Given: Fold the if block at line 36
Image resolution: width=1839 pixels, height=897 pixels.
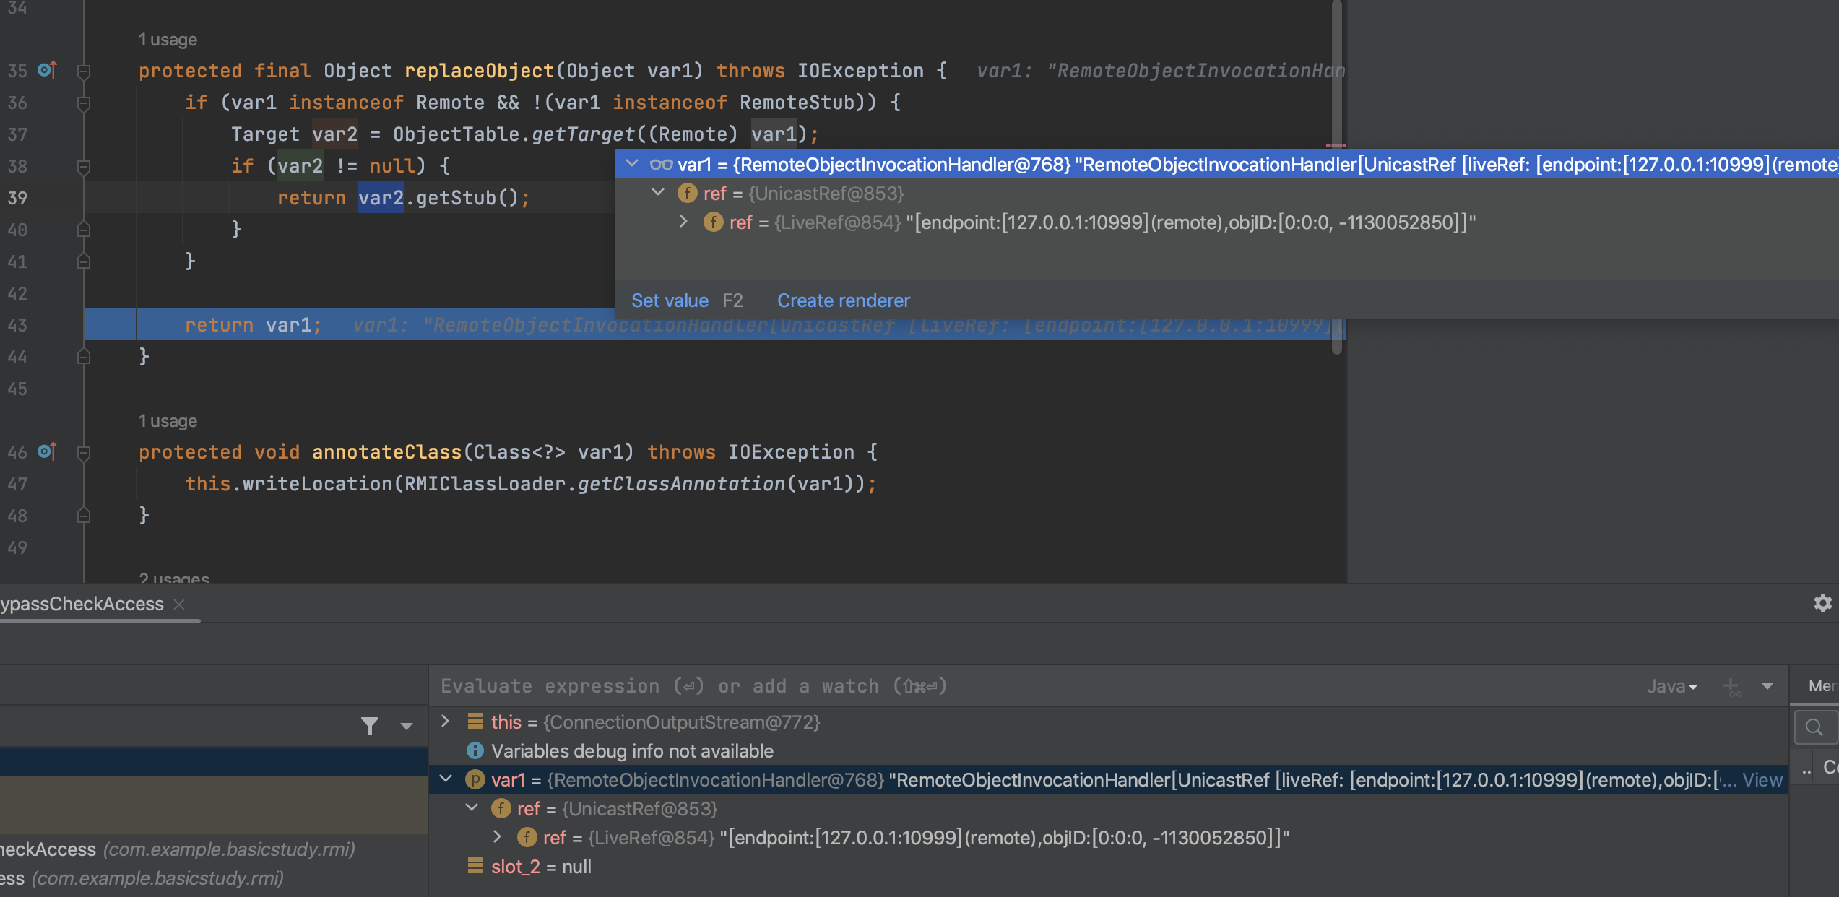Looking at the screenshot, I should pyautogui.click(x=84, y=103).
